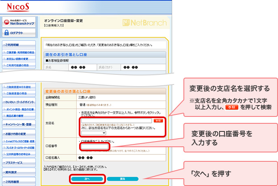Open the 支店名 selection dropdown

93,133
